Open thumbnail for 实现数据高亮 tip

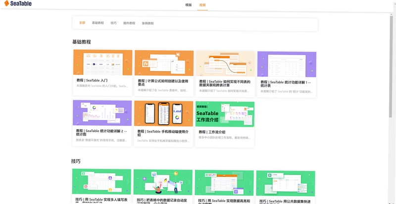[x=224, y=183]
